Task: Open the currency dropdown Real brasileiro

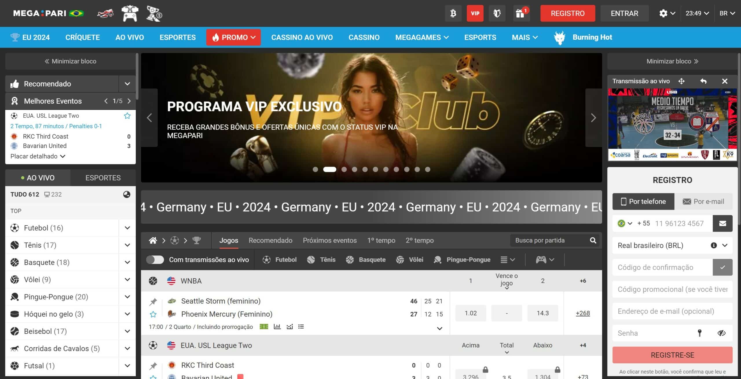Action: coord(672,245)
